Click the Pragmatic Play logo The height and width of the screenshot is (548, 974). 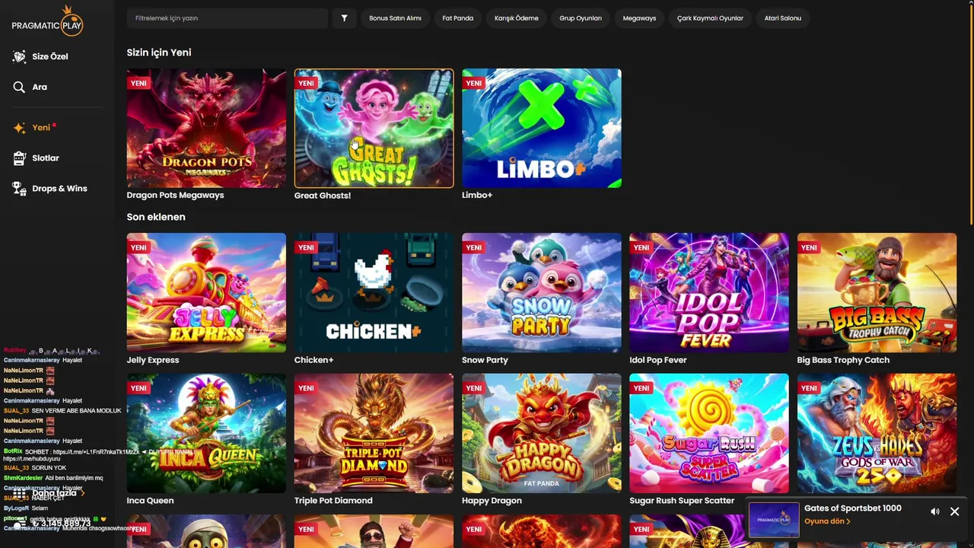[x=47, y=21]
